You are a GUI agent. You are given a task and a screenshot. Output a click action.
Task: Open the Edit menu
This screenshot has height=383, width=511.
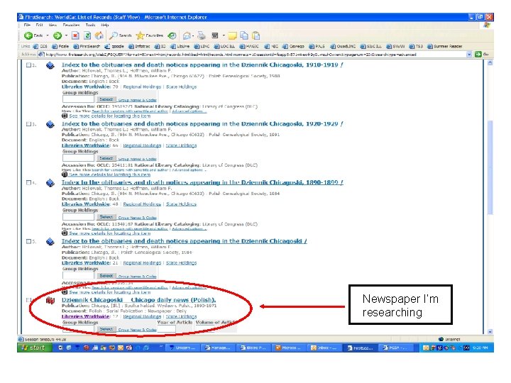point(40,25)
